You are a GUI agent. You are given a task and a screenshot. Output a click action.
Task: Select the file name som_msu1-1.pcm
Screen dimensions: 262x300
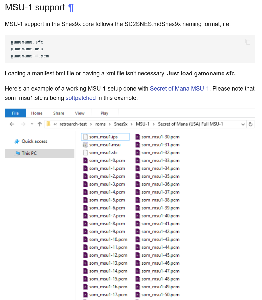[x=107, y=168]
